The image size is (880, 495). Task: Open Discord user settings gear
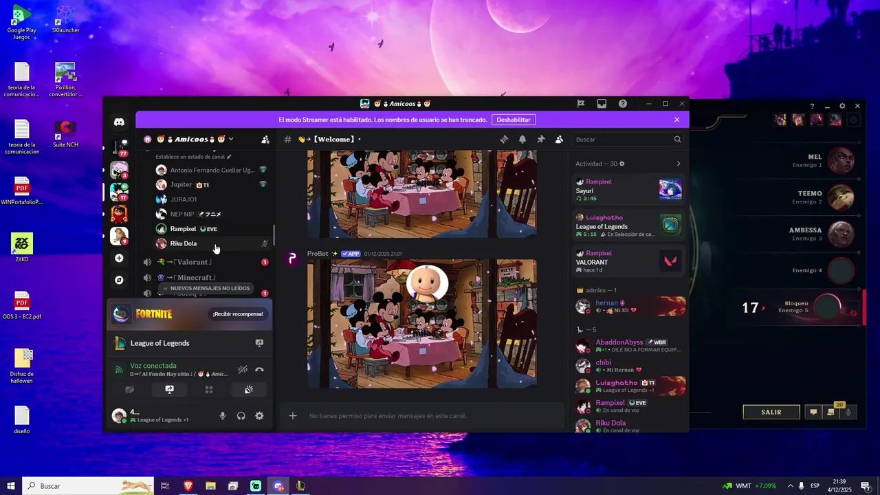259,416
